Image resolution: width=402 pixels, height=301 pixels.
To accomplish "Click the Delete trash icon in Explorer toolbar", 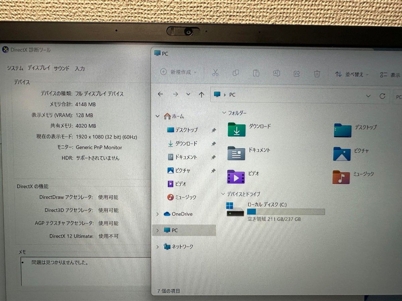I will [x=317, y=74].
